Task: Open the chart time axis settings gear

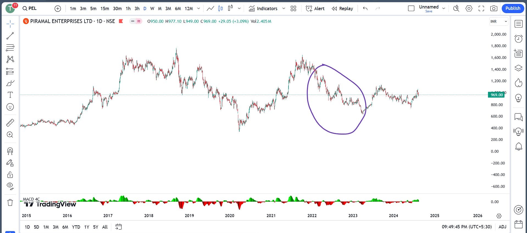Action: coord(499,216)
